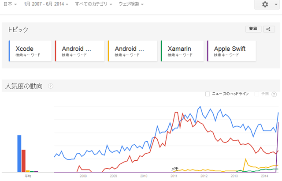Click the help icon next to 予測
This screenshot has width=282, height=181.
point(274,94)
